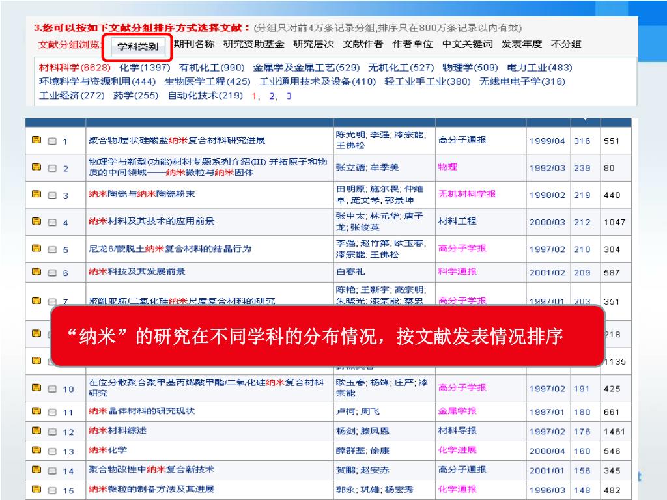The image size is (667, 500).
Task: Filter by 化学(1397) subject
Action: click(x=145, y=68)
